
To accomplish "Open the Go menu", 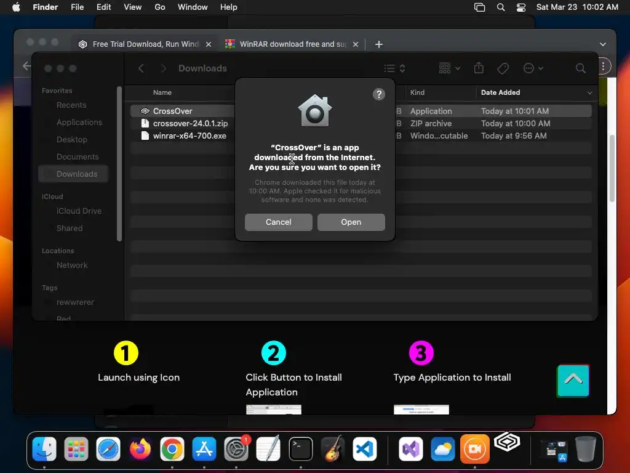I will coord(159,7).
